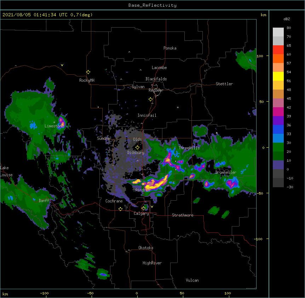Click the white plus marker north of Drumheller
Viewport: 305px width, 298px height.
click(217, 133)
